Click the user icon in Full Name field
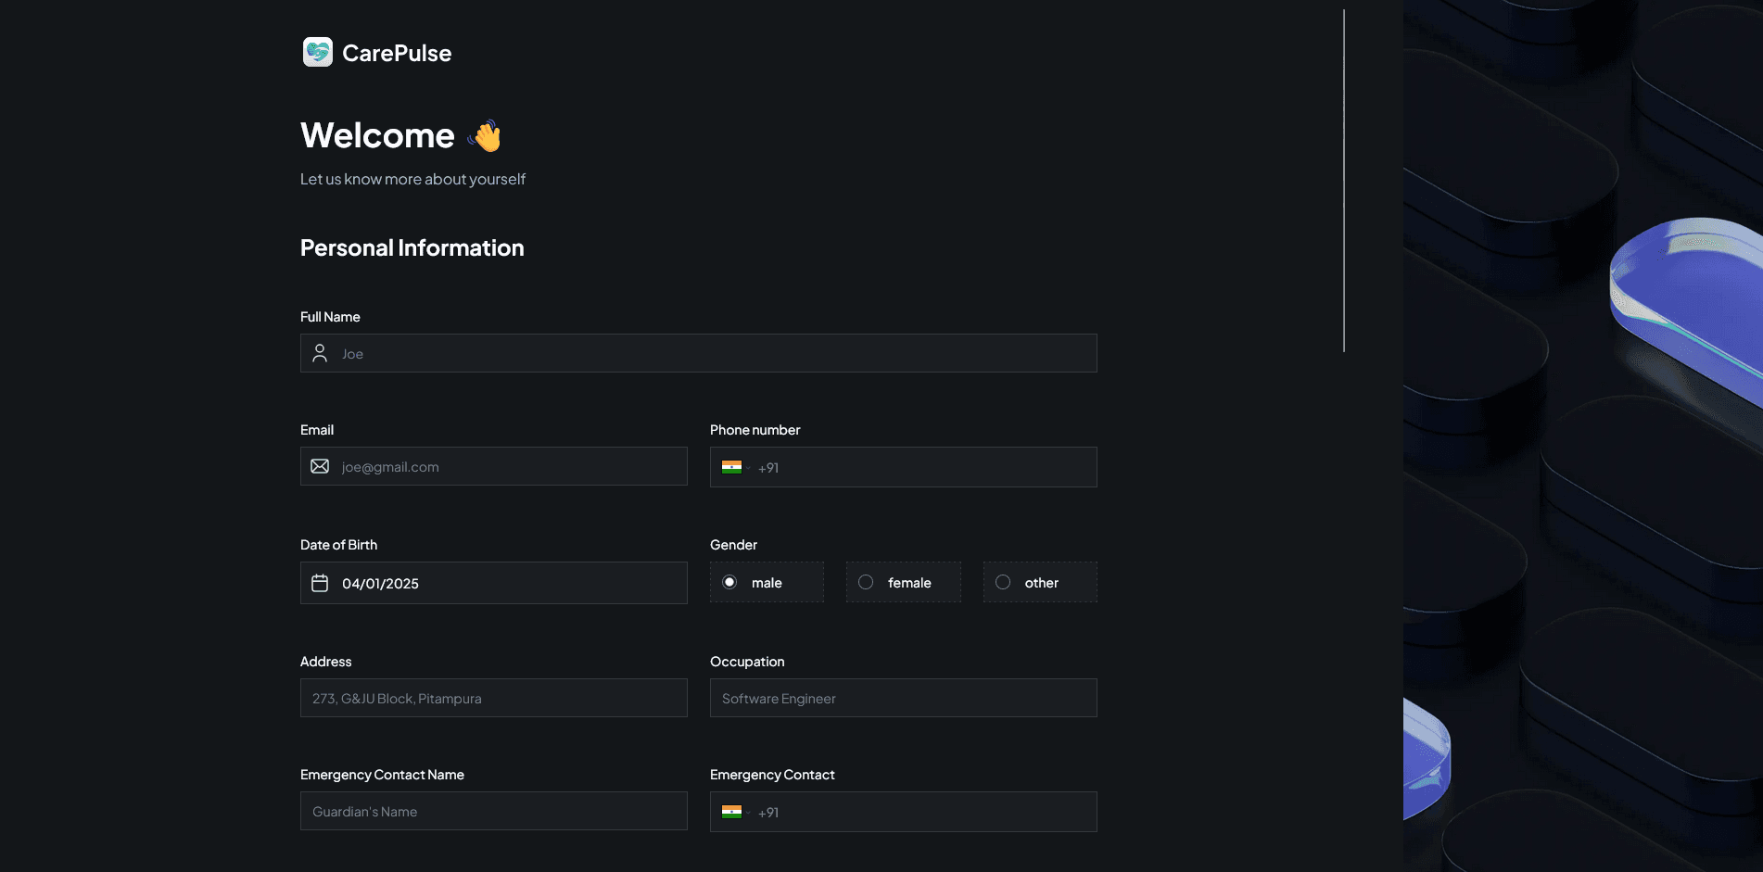Viewport: 1763px width, 872px height. 320,353
